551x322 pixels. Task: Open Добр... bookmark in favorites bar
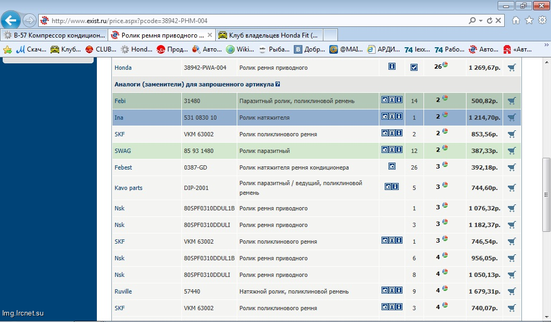click(x=309, y=49)
